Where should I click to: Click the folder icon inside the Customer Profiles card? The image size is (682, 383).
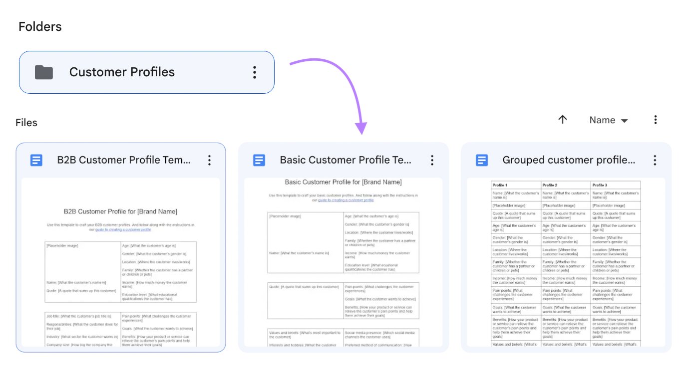click(x=44, y=72)
